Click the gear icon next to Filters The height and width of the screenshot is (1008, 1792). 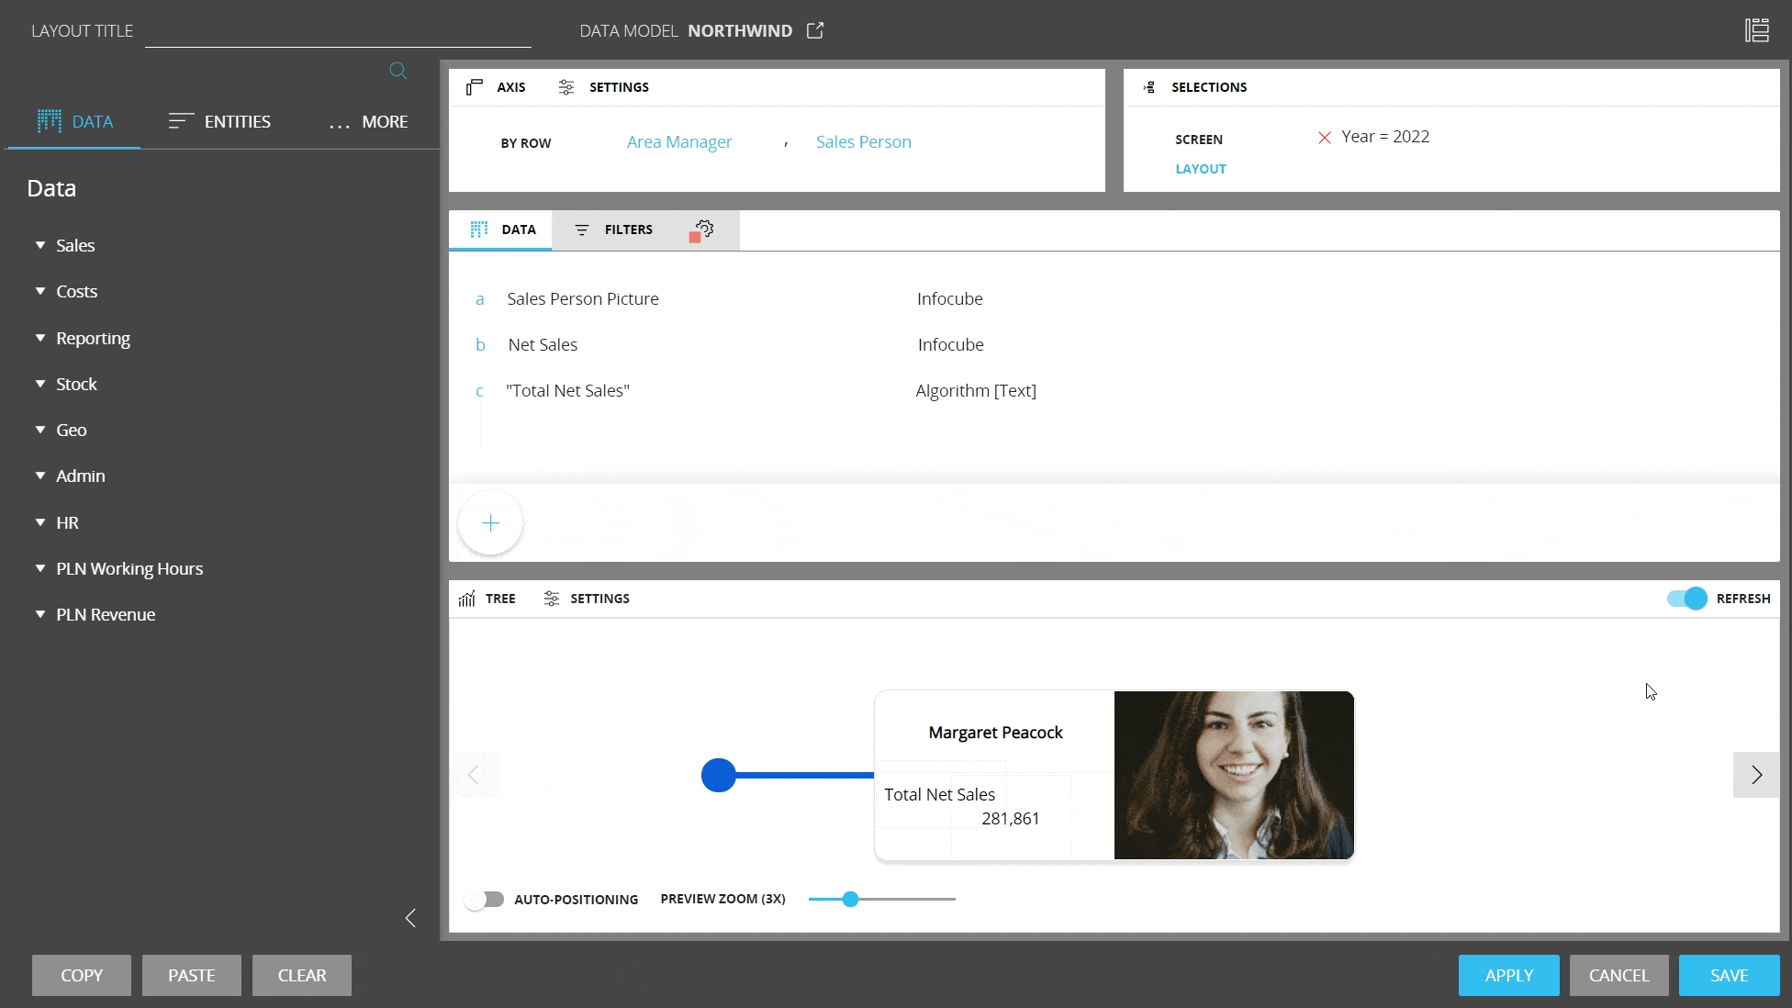tap(704, 229)
